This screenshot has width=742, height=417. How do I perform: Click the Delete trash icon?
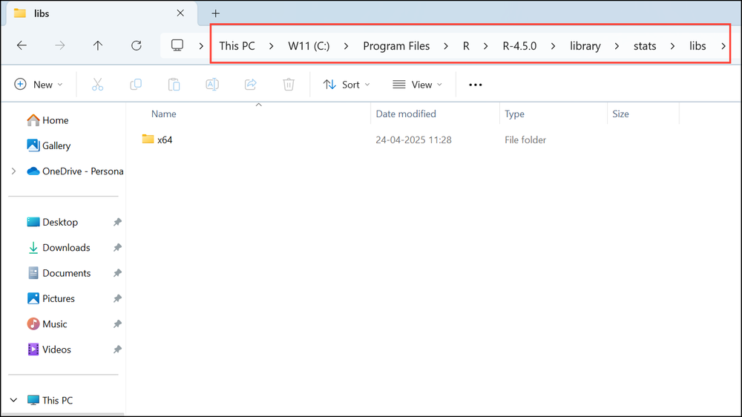(x=289, y=85)
